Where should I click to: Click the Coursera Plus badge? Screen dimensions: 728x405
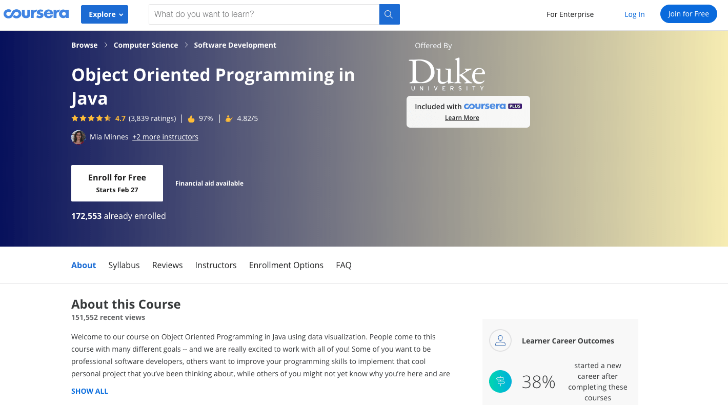click(x=493, y=106)
